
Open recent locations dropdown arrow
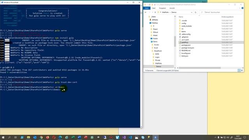152,12
